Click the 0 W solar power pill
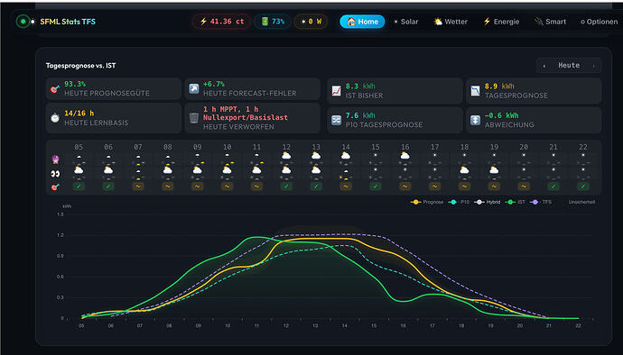 pos(311,22)
